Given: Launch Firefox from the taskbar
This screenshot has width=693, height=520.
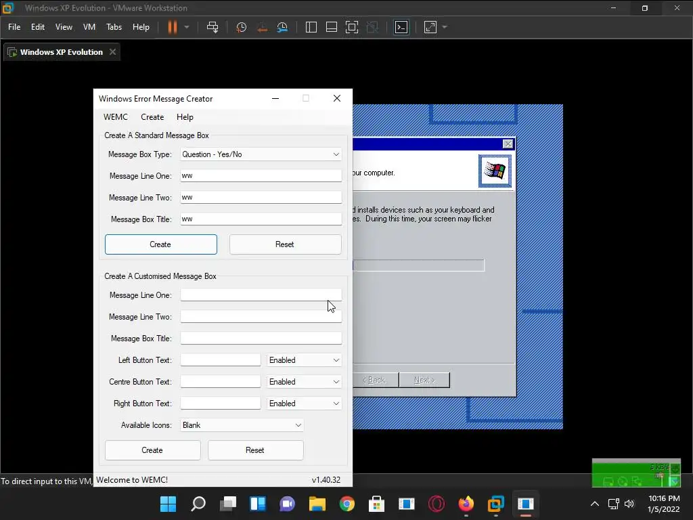Looking at the screenshot, I should click(x=466, y=504).
